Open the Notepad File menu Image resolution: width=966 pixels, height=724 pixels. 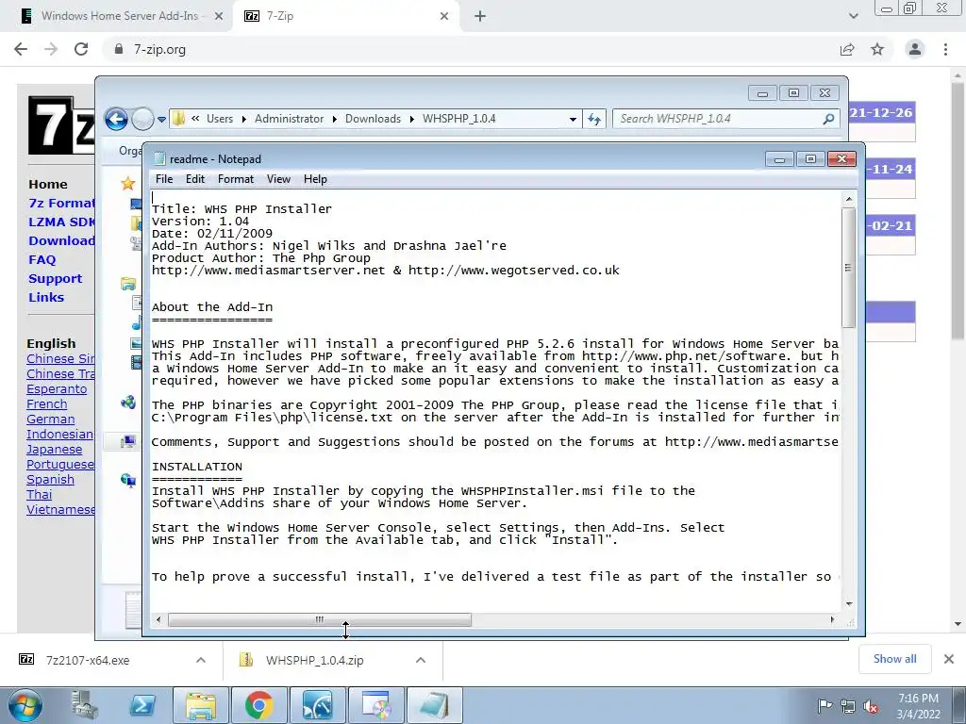tap(164, 179)
